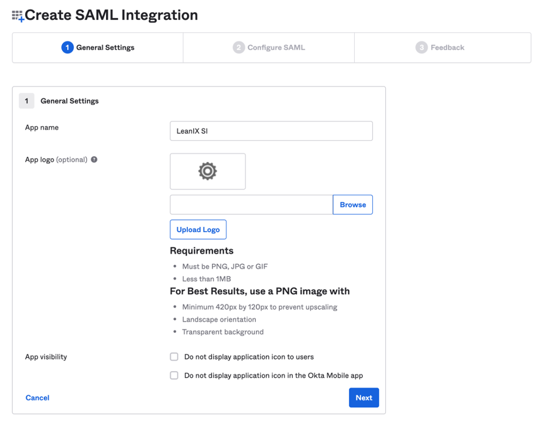The height and width of the screenshot is (428, 548).
Task: Click Next to continue
Action: point(364,398)
